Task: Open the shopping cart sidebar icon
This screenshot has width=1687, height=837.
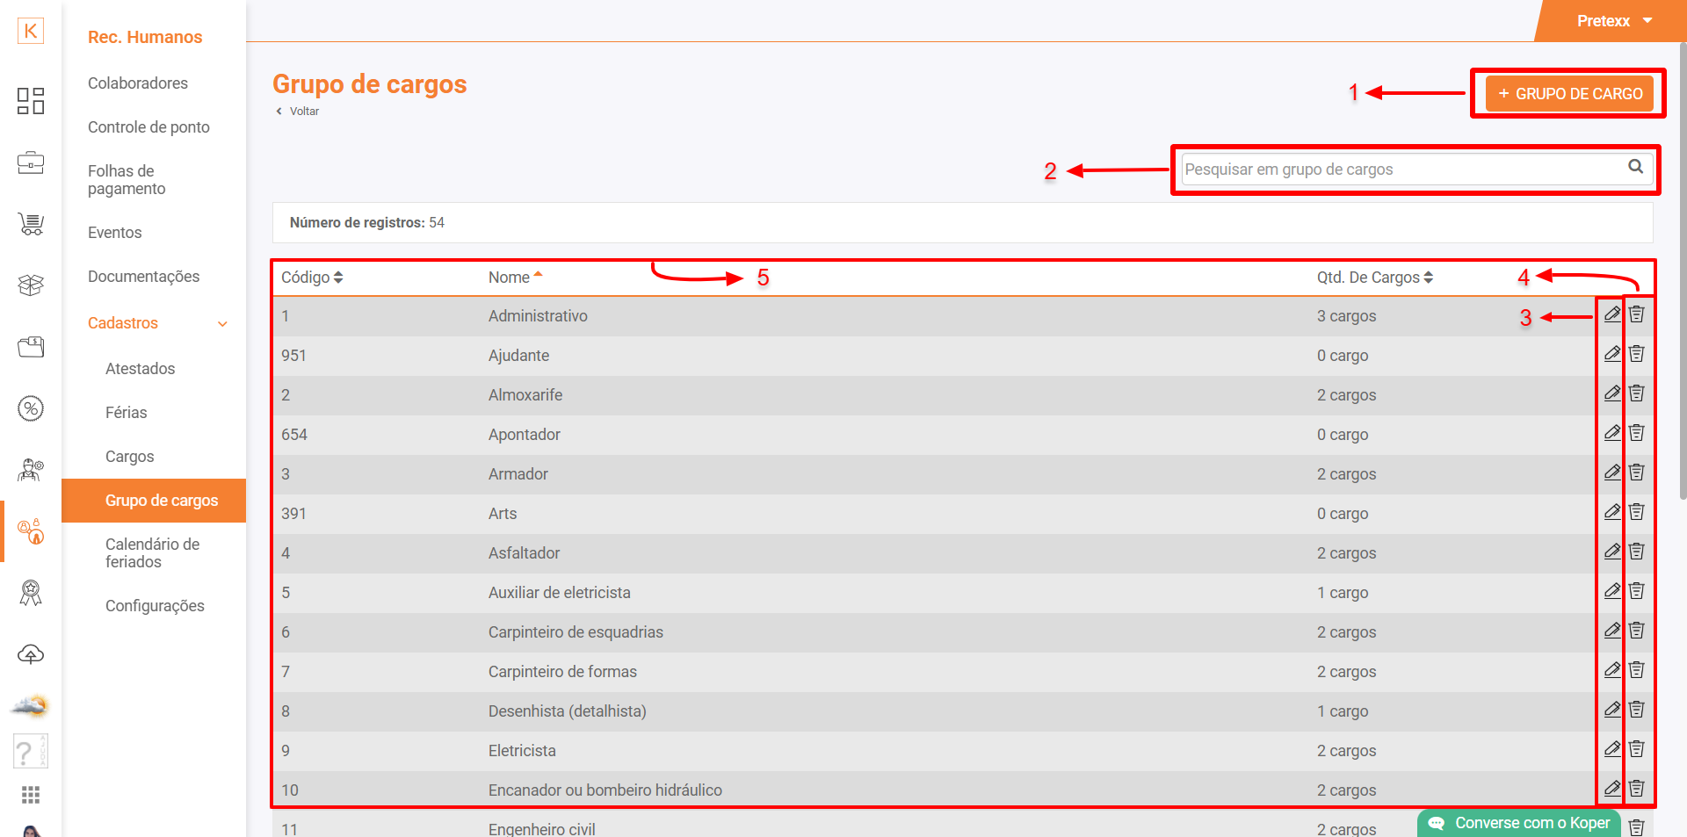Action: click(31, 224)
